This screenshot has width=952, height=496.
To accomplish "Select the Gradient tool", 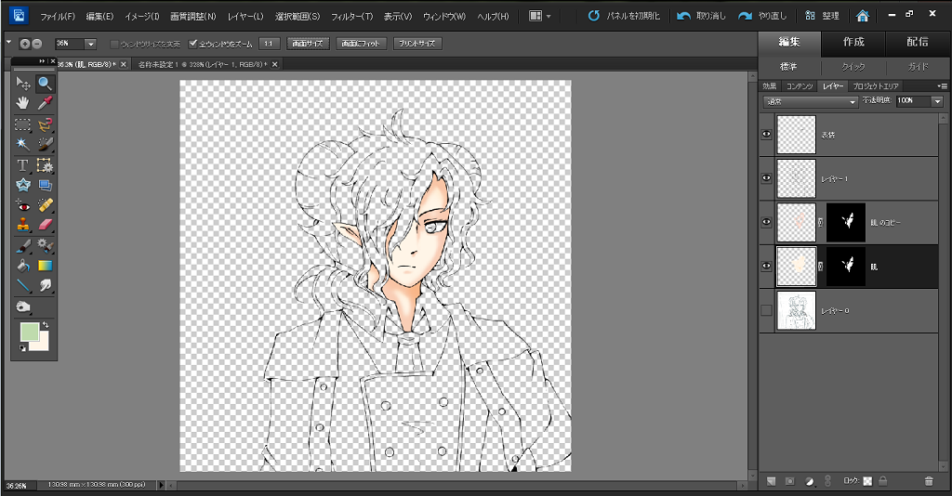I will click(x=45, y=266).
